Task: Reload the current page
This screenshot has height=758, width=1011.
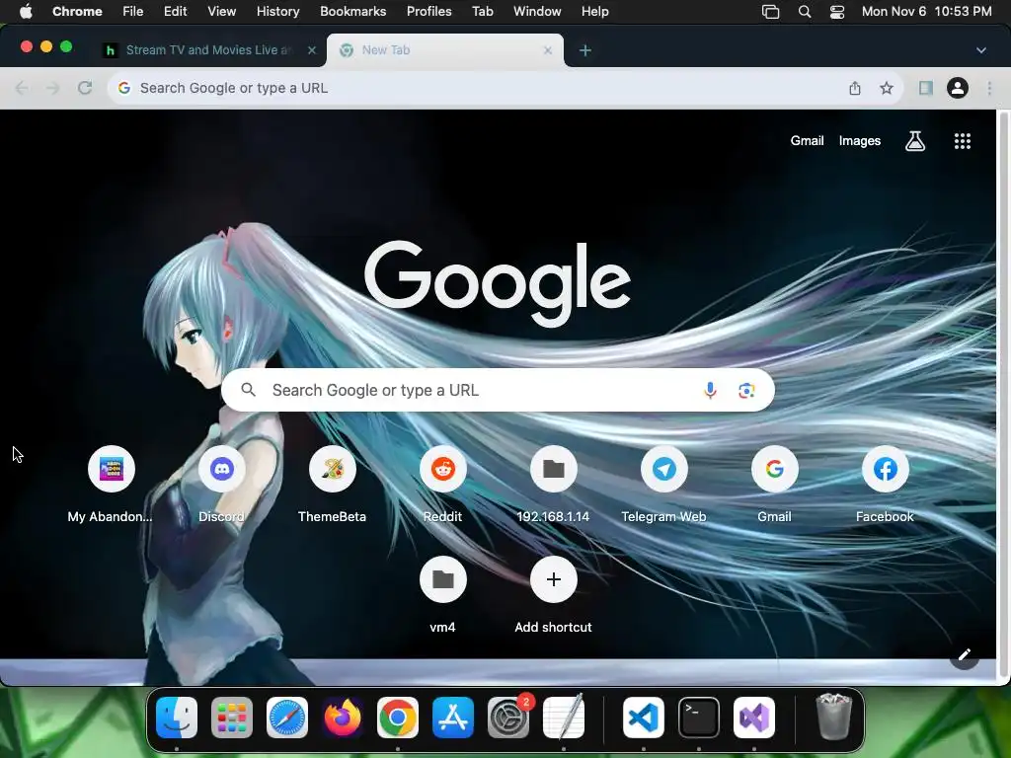Action: click(85, 88)
